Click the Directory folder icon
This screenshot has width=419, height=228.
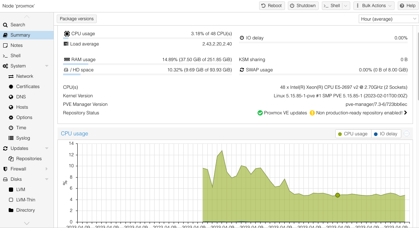pos(11,210)
